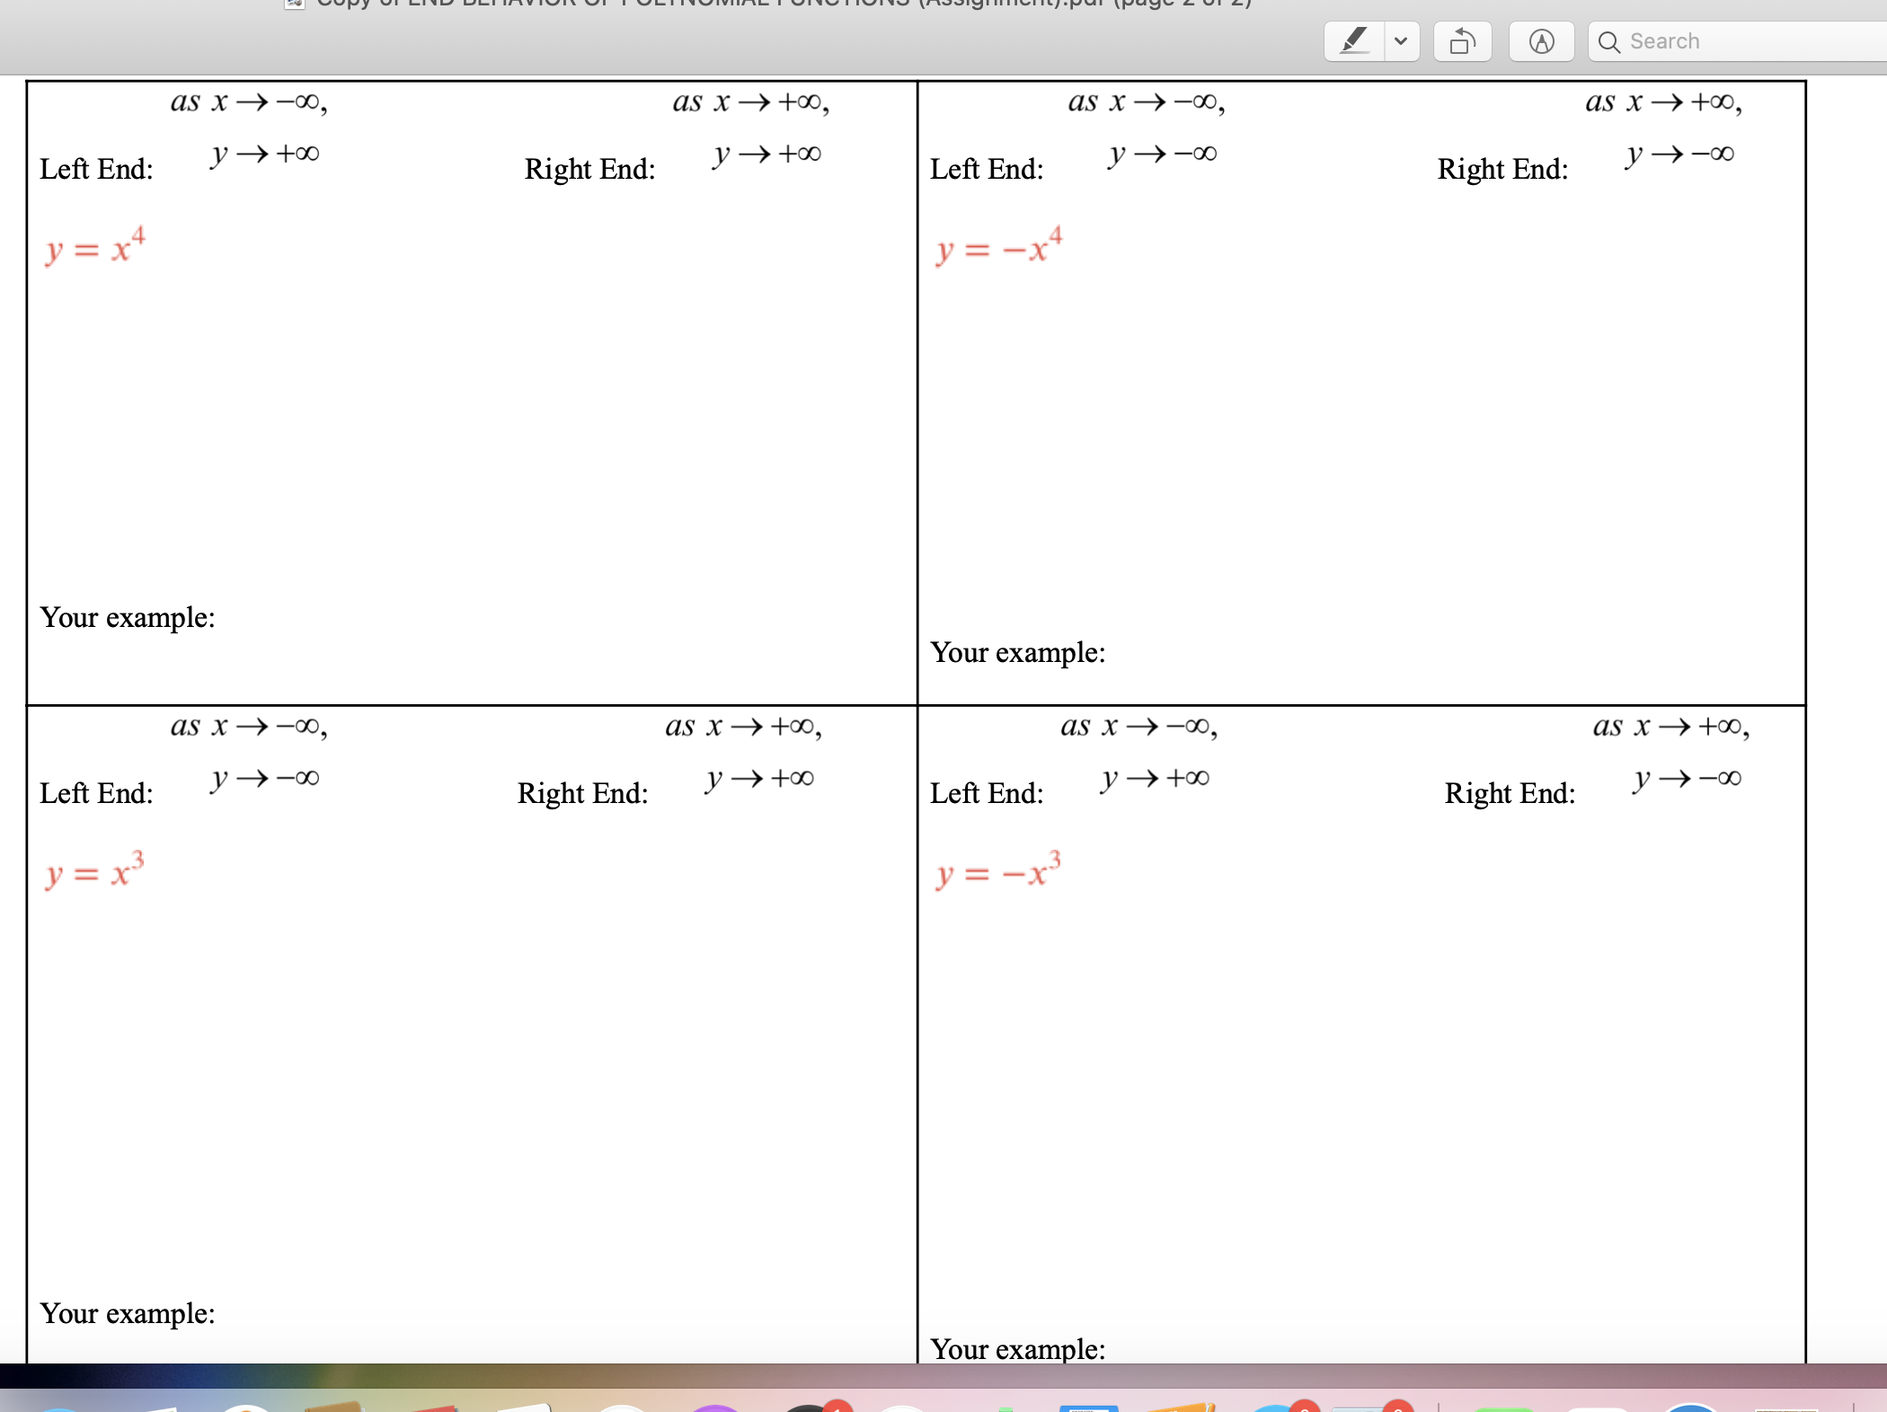Screen dimensions: 1887x1412
Task: Click the red y = −x⁴ formula
Action: click(x=998, y=246)
